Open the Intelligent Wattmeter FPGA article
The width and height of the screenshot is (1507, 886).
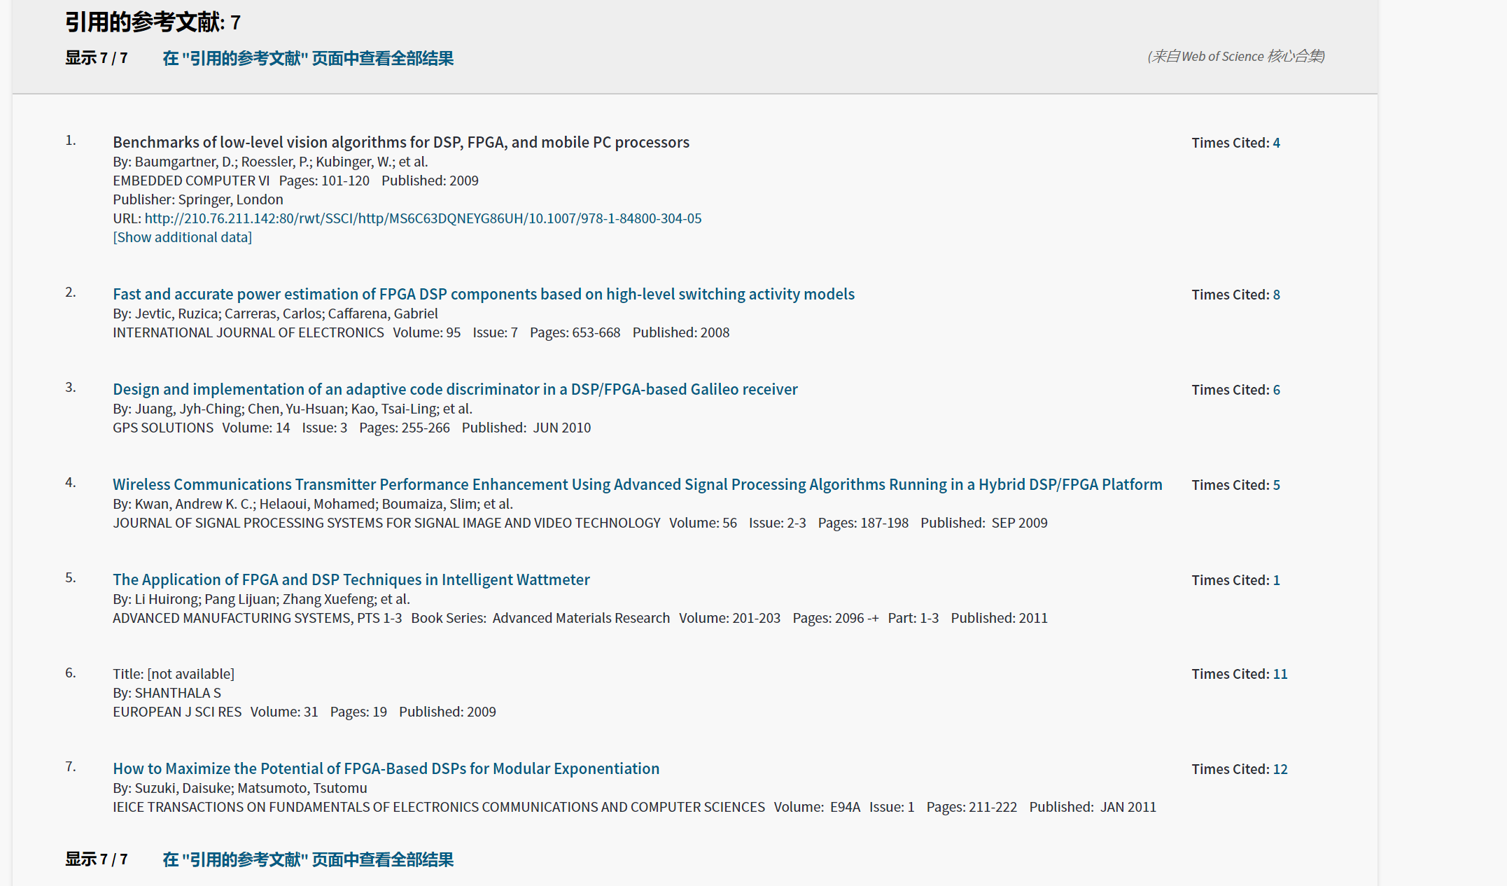tap(351, 579)
